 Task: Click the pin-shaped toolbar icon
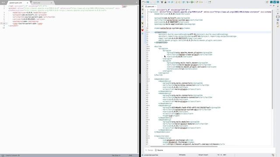(158, 2)
